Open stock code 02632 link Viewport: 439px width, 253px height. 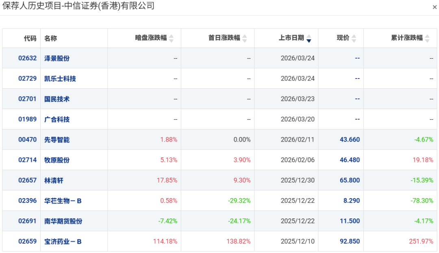pos(27,58)
